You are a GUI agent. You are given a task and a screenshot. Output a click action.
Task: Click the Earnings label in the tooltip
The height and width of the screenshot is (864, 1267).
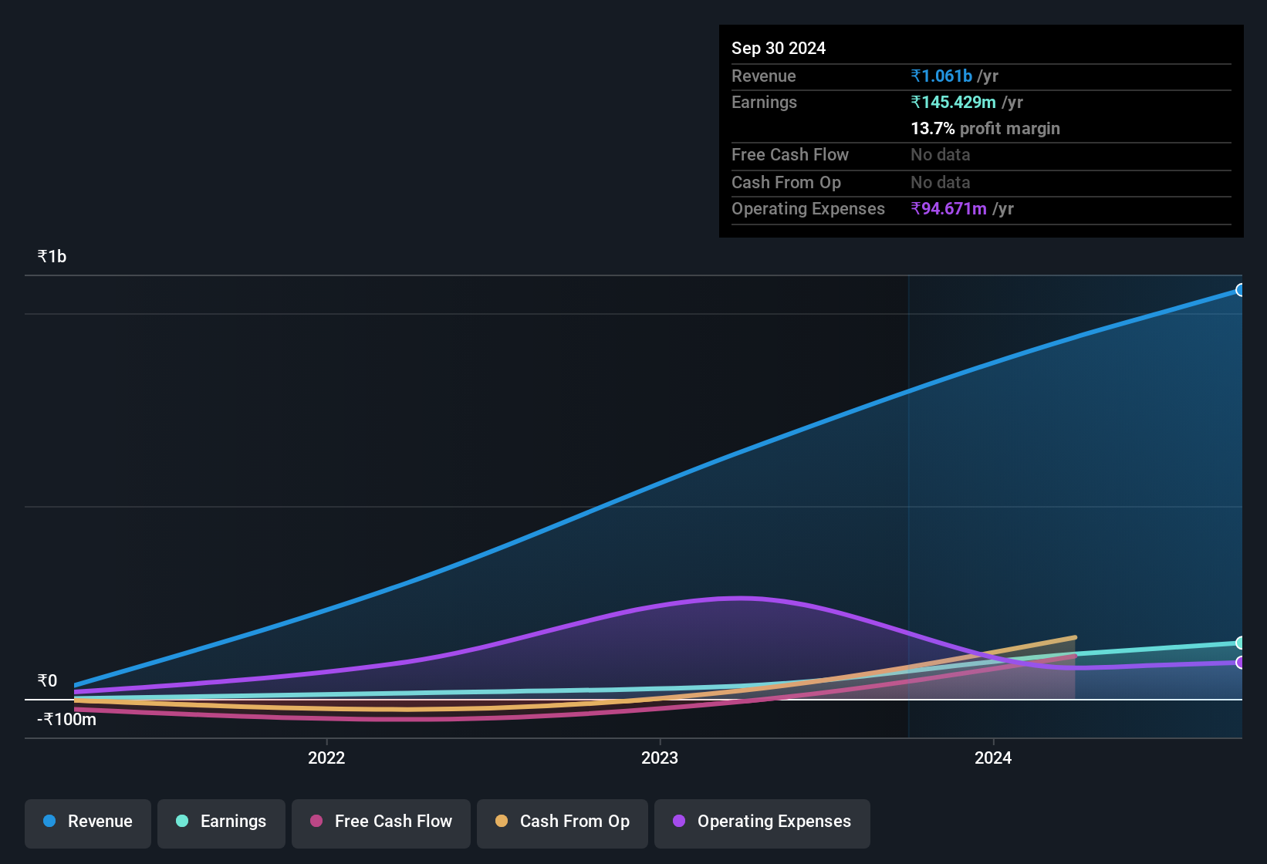[764, 102]
